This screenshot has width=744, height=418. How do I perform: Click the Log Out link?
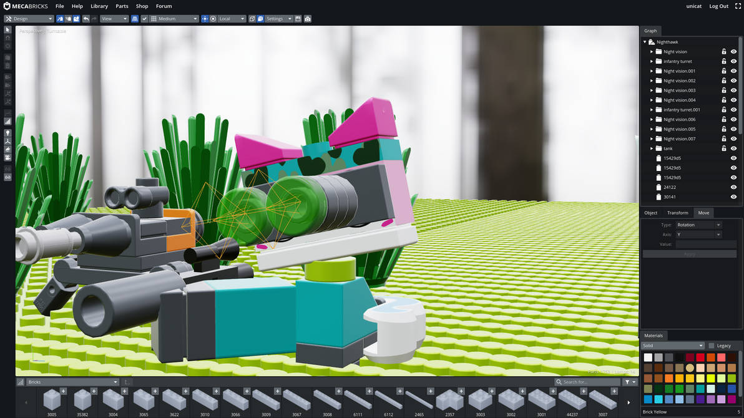coord(718,6)
